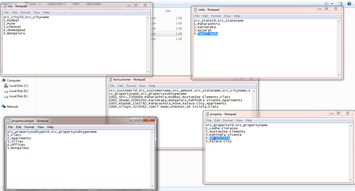Open Help menu in city Notepad
This screenshot has height=191, width=355.
coord(46,12)
